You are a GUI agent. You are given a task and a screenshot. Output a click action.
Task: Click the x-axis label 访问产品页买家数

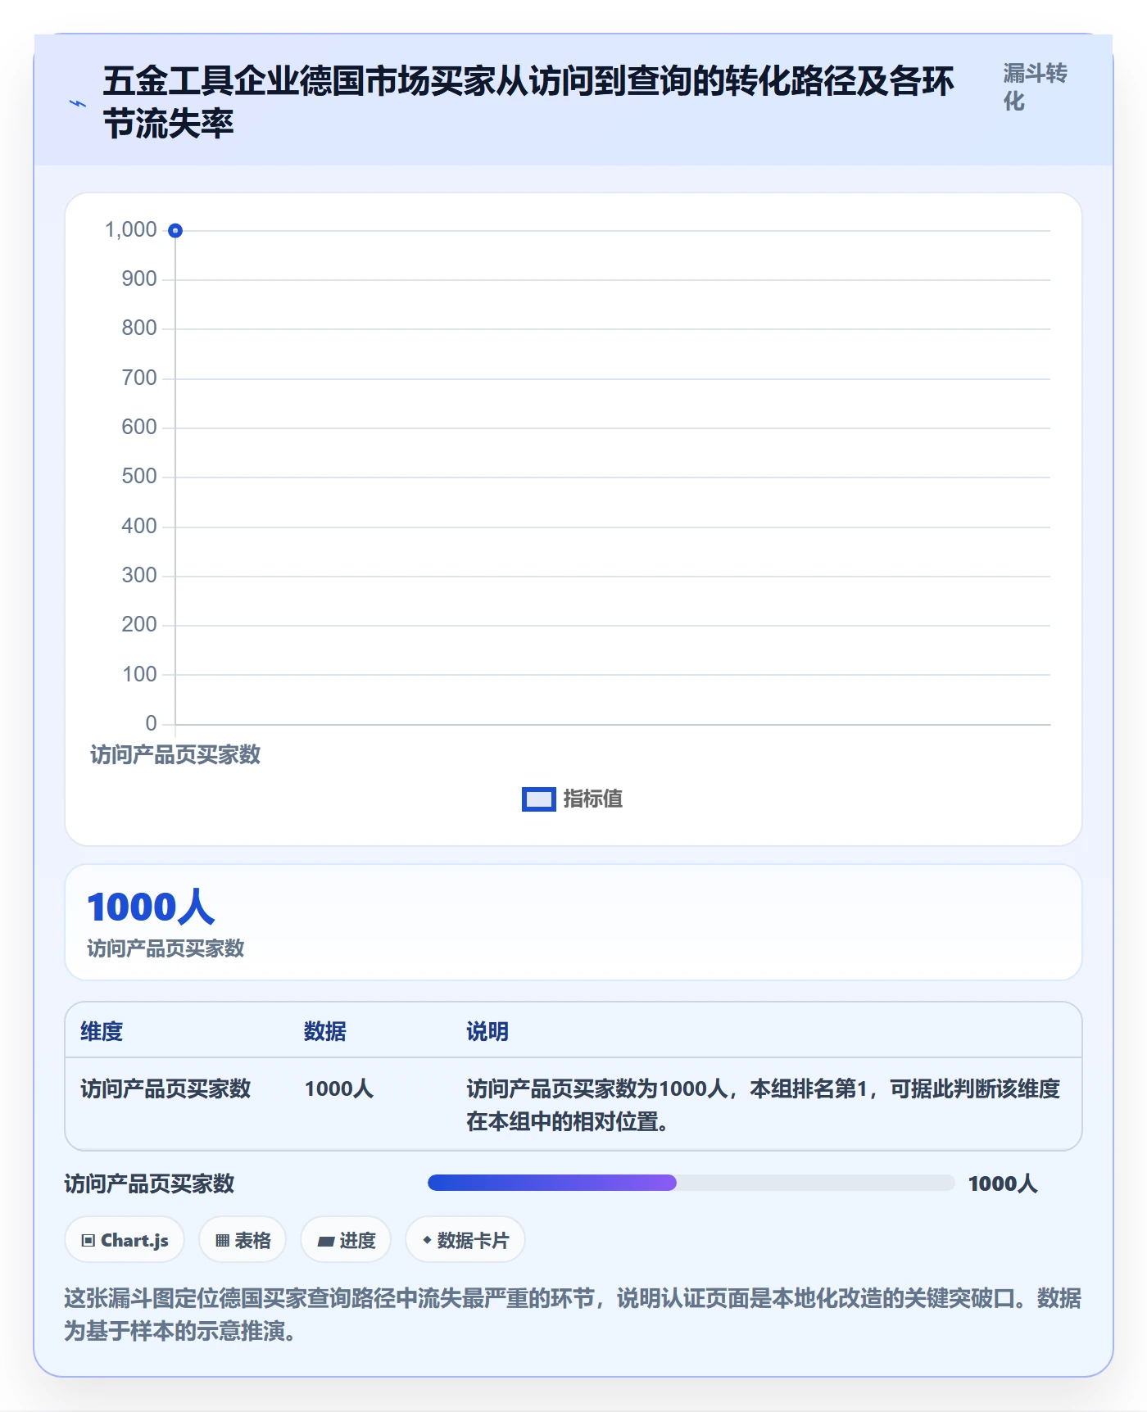point(175,754)
